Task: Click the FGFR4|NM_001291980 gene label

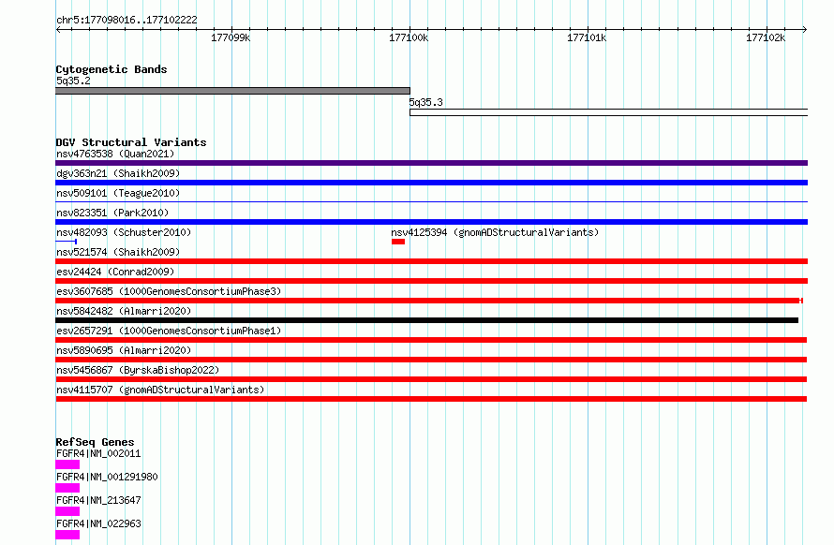Action: pos(107,477)
